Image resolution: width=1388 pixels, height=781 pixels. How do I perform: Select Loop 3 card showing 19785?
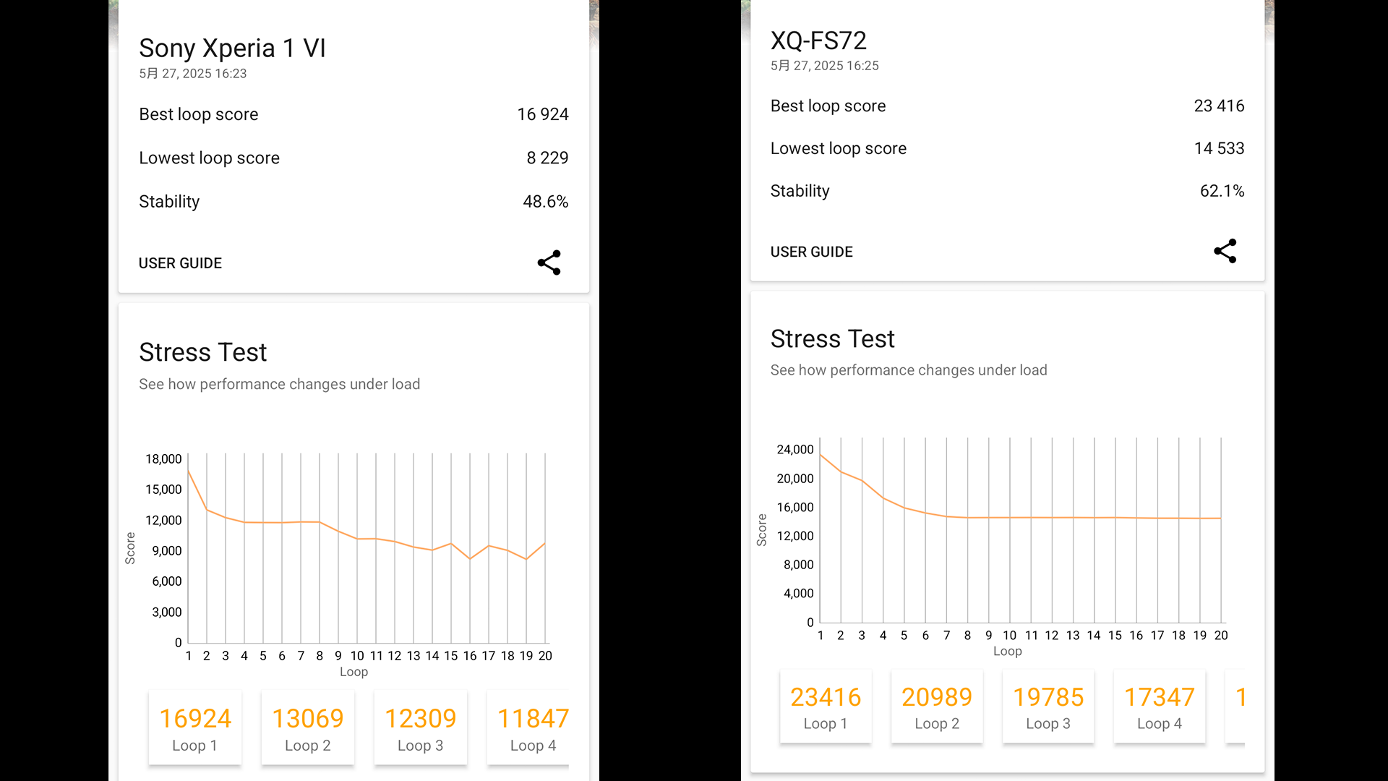point(1048,707)
